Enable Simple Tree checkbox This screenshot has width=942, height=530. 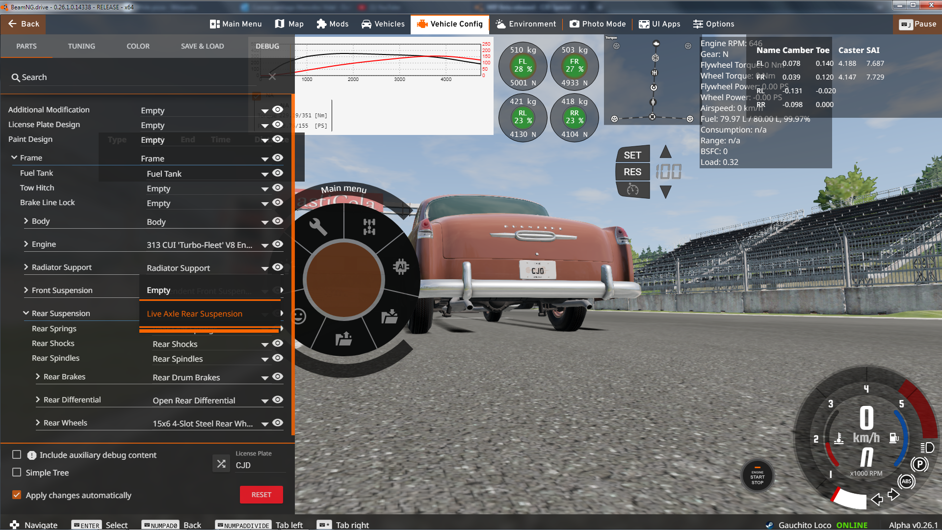coord(17,472)
